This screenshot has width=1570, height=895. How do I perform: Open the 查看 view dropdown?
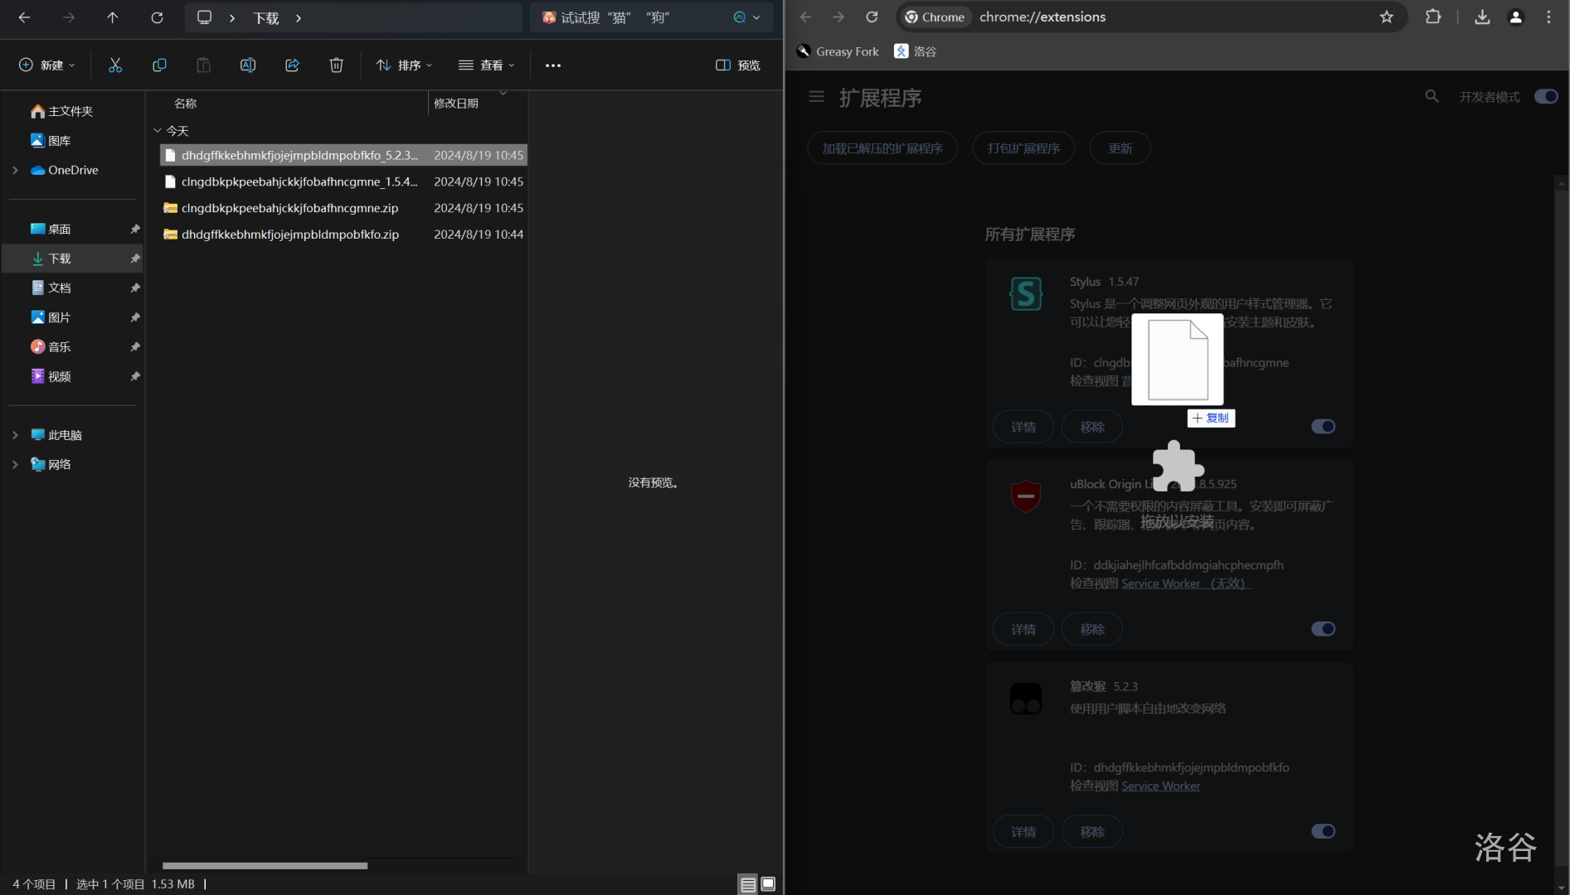[487, 65]
